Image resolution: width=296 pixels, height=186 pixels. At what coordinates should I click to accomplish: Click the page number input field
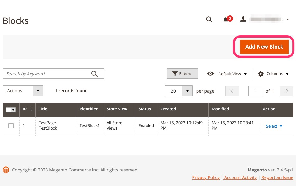(x=255, y=91)
